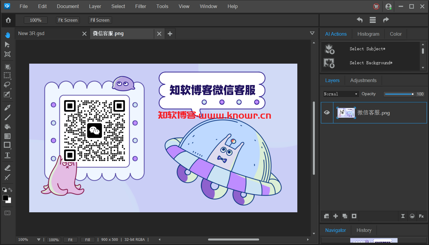Select the Rectangular marquee tool
Viewport: 429px width, 245px height.
tap(7, 76)
